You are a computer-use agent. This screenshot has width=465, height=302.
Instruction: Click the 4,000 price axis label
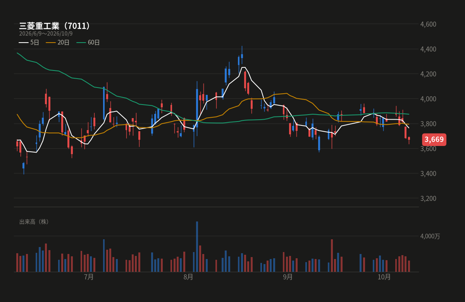pos(428,99)
